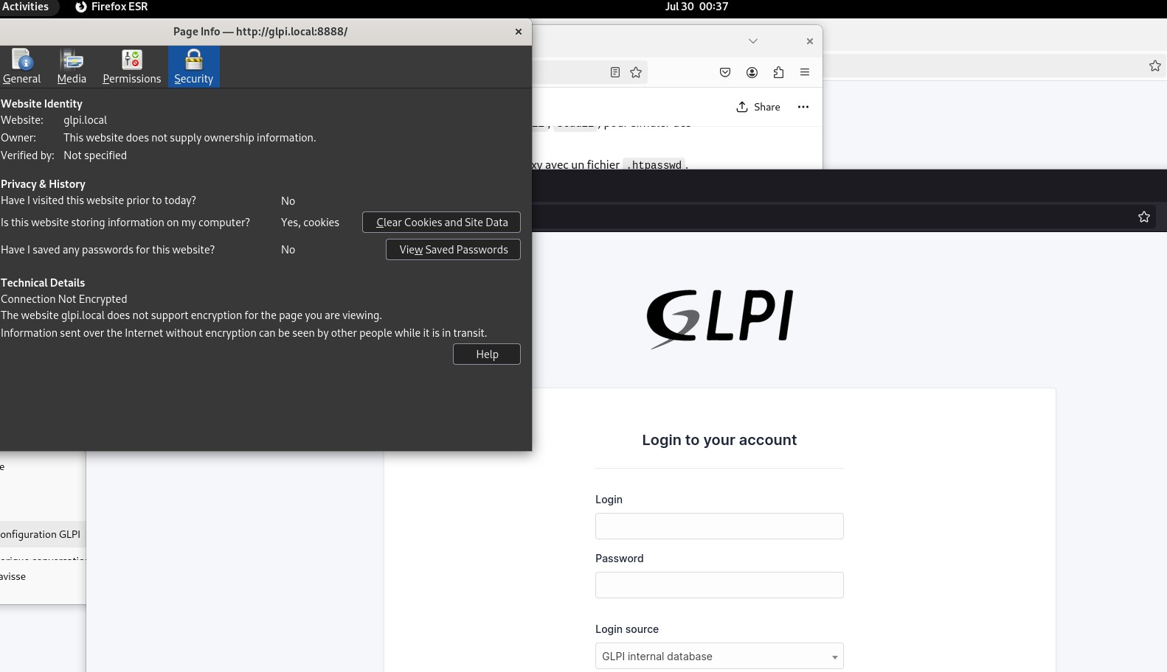Click View Saved Passwords button
1167x672 pixels.
pyautogui.click(x=453, y=250)
